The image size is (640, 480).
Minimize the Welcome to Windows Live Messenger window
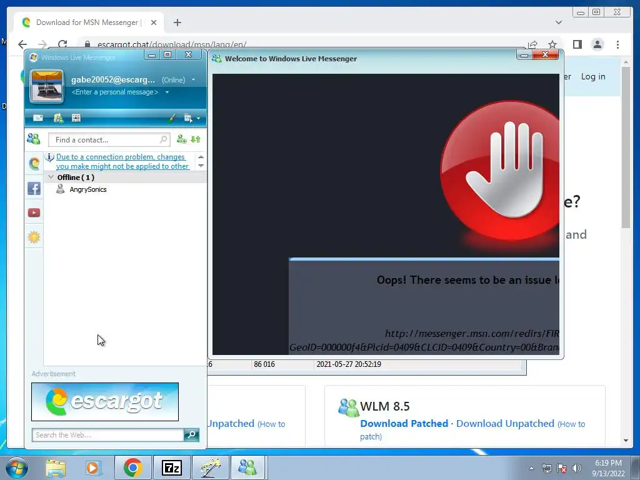[x=524, y=55]
